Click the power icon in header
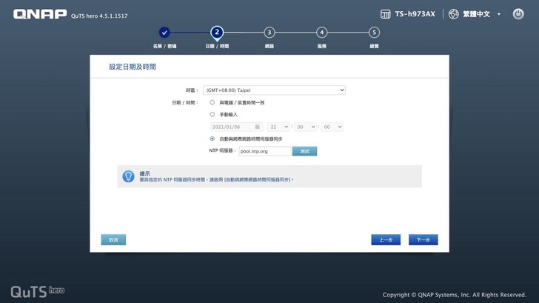This screenshot has width=539, height=303. [x=518, y=14]
